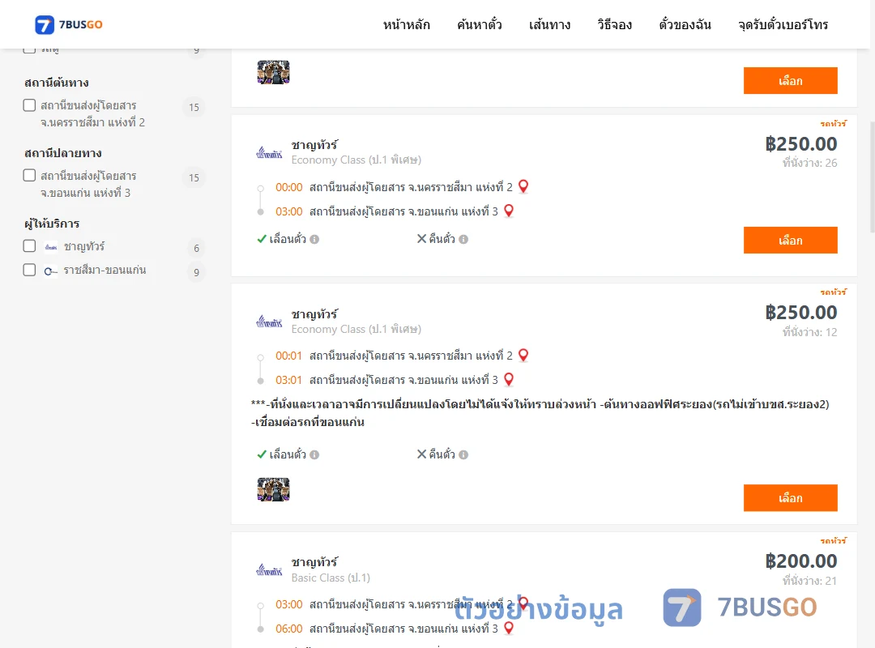Select the 00:01 ชาญทัวร์ trip with เลือก button
Image resolution: width=875 pixels, height=648 pixels.
click(x=790, y=498)
